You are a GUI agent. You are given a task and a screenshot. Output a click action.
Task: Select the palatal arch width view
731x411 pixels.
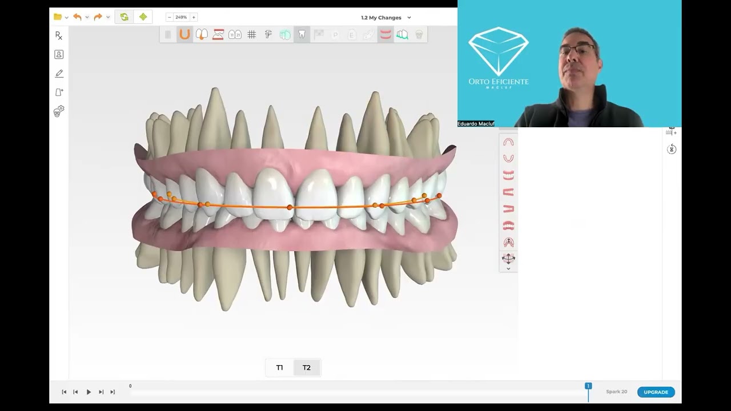coord(508,242)
